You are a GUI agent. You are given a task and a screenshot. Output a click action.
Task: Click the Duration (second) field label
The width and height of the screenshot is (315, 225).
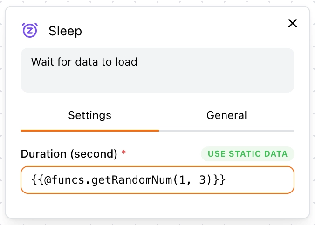point(69,154)
